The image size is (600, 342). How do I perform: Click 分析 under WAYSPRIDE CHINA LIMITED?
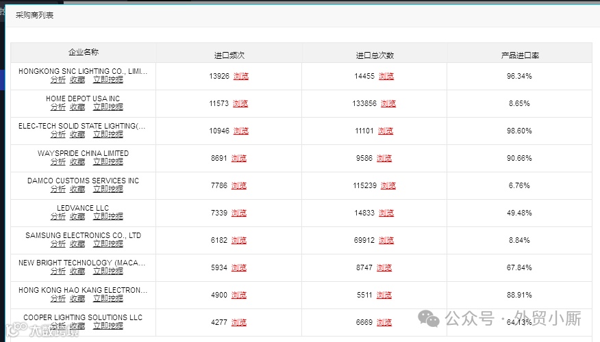58,161
